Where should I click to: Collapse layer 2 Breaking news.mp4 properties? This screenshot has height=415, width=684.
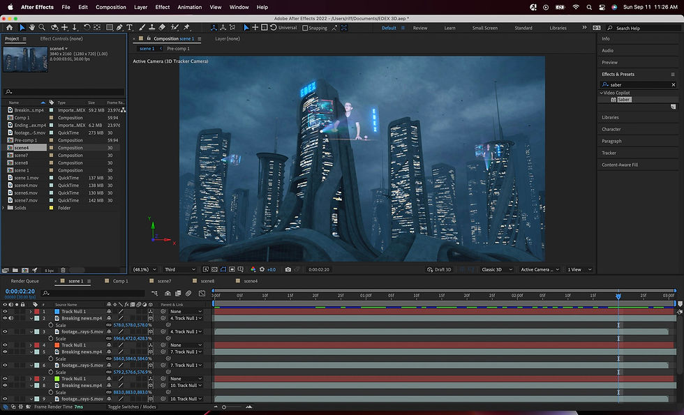click(31, 318)
